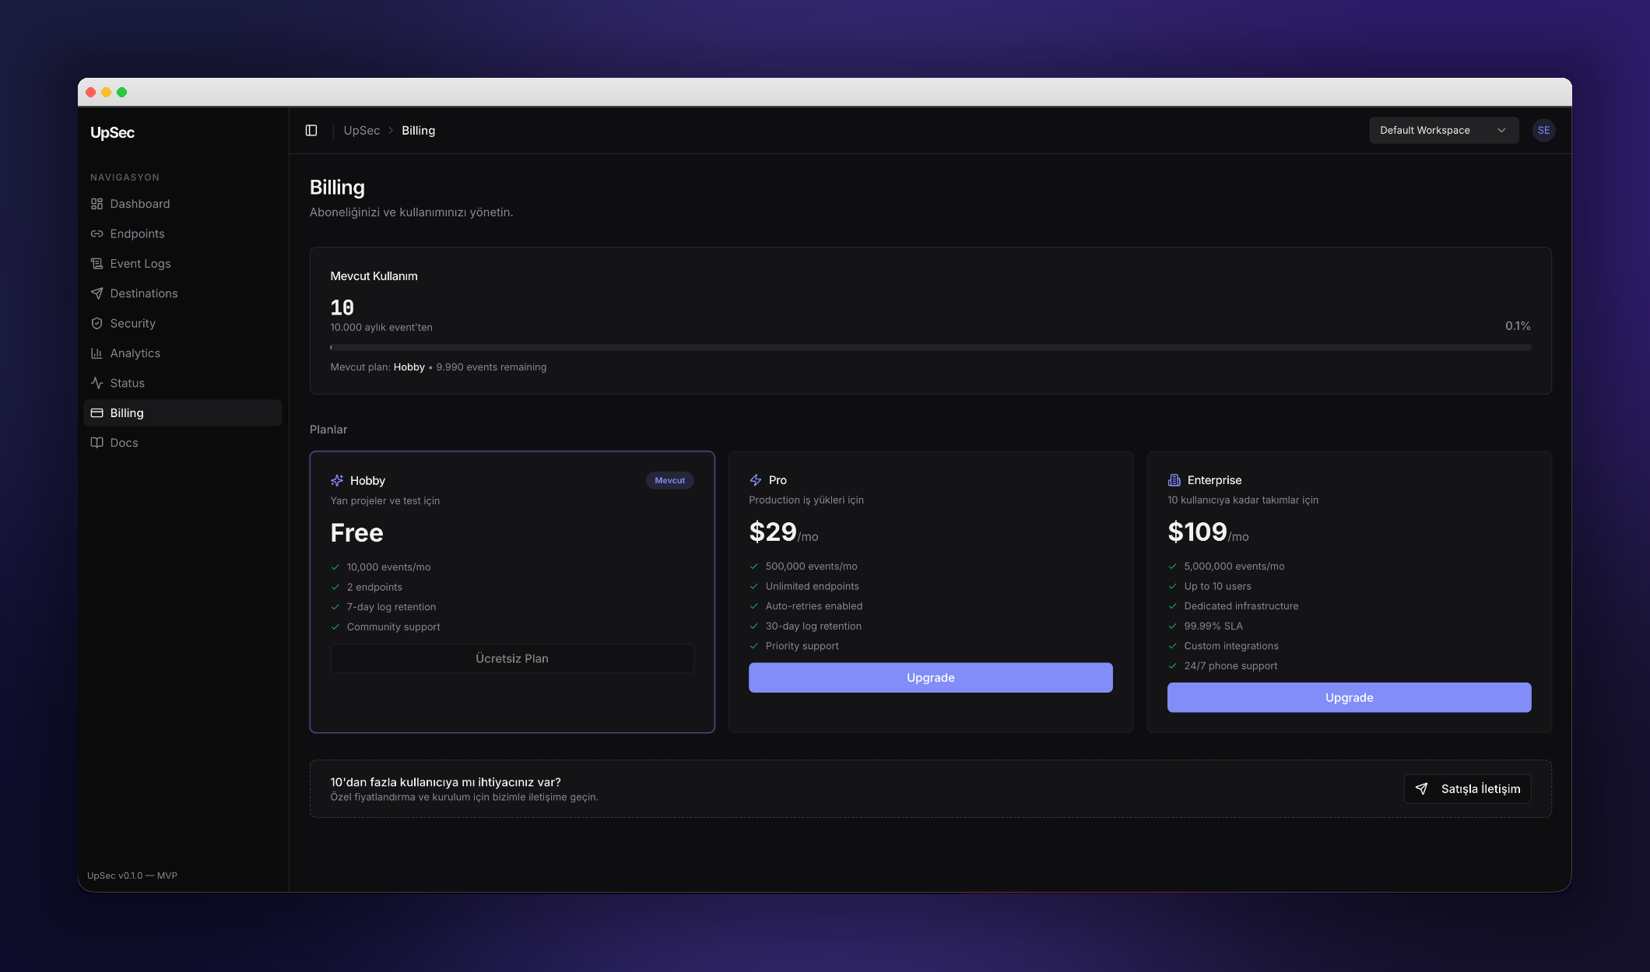
Task: Click the usage progress bar
Action: (x=930, y=347)
